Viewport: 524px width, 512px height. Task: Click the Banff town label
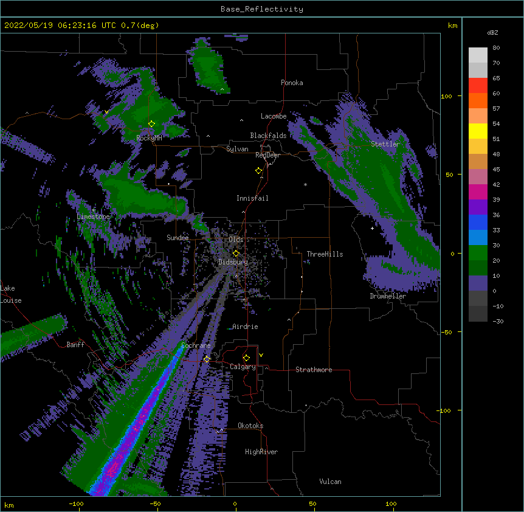click(x=75, y=345)
